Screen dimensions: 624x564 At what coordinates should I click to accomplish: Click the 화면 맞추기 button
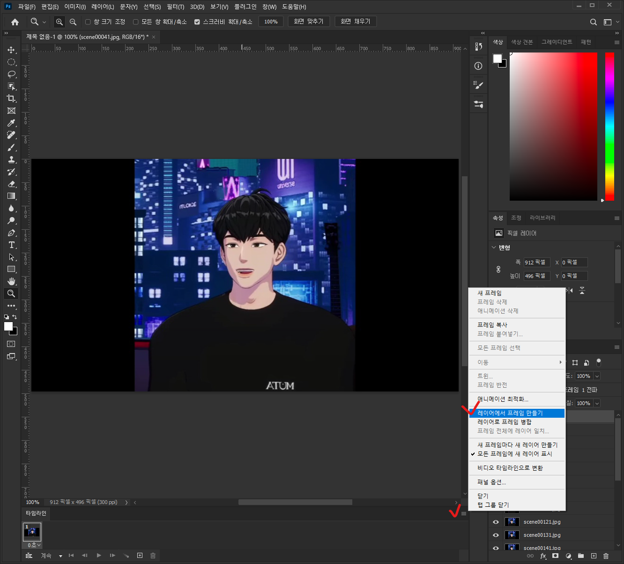tap(309, 22)
